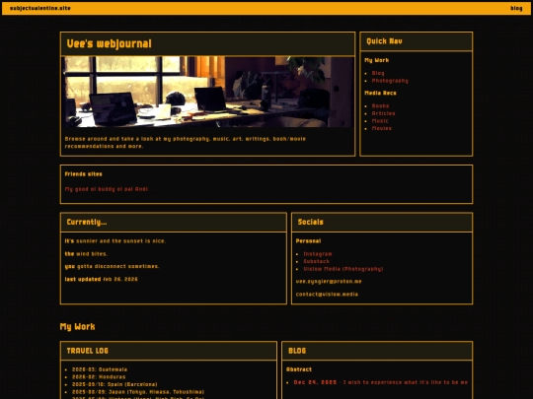Click the Japan (Tokyo, Minasa, Tokushima) travel entry

[138, 392]
